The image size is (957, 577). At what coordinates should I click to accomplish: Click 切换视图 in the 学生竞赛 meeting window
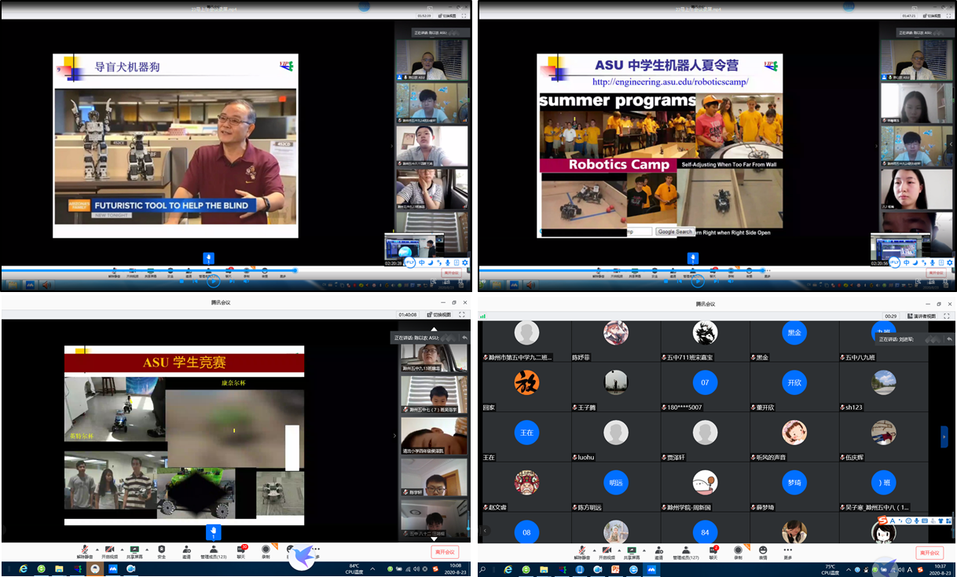tap(439, 315)
